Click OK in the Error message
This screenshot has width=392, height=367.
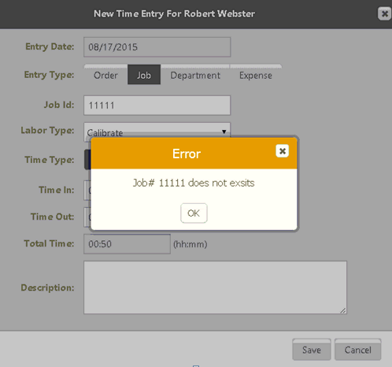click(194, 213)
